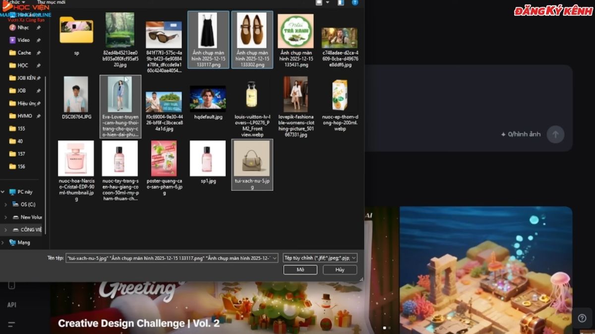Expand the OS (C:) drive node
This screenshot has height=334, width=595.
point(5,204)
